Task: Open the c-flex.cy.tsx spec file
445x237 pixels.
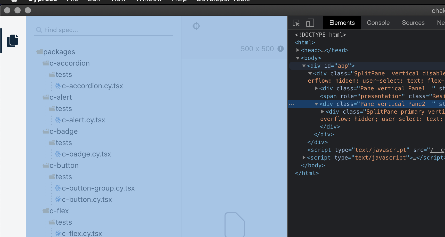Action: [82, 233]
